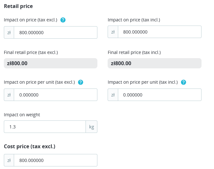Image resolution: width=214 pixels, height=169 pixels.
Task: Select the Impact on weight input field
Action: click(45, 127)
